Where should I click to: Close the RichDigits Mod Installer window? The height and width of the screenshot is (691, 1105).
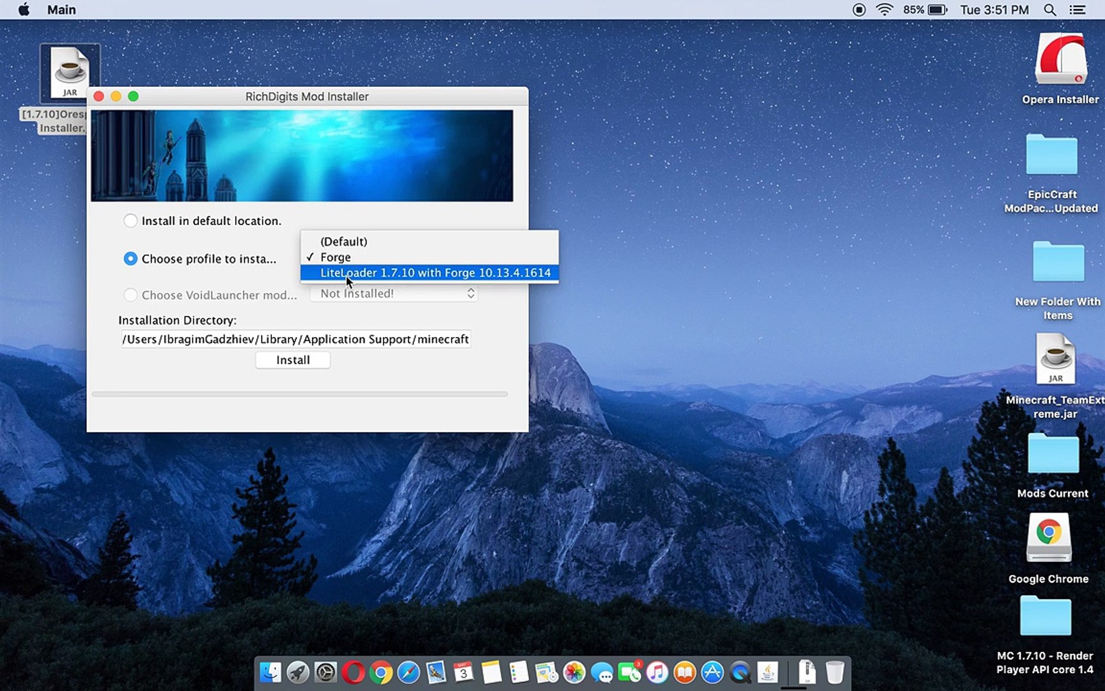tap(98, 96)
